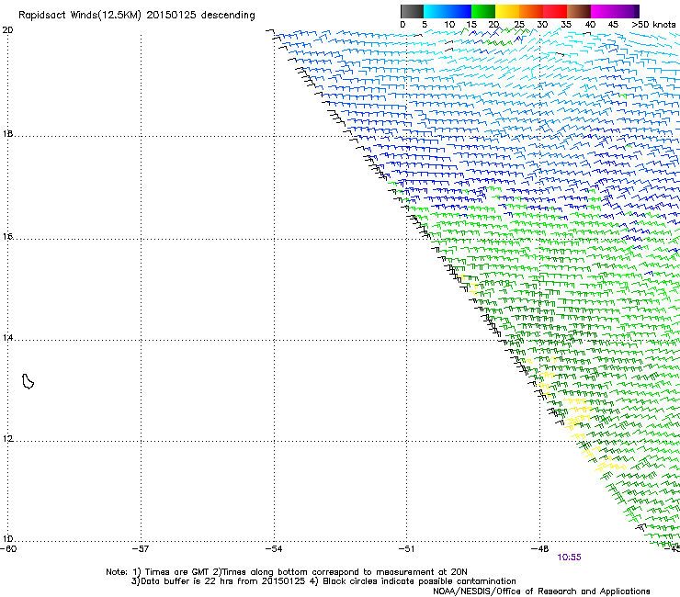This screenshot has width=680, height=597.
Task: Choose the brown 35-40 knots color segment
Action: tap(579, 11)
